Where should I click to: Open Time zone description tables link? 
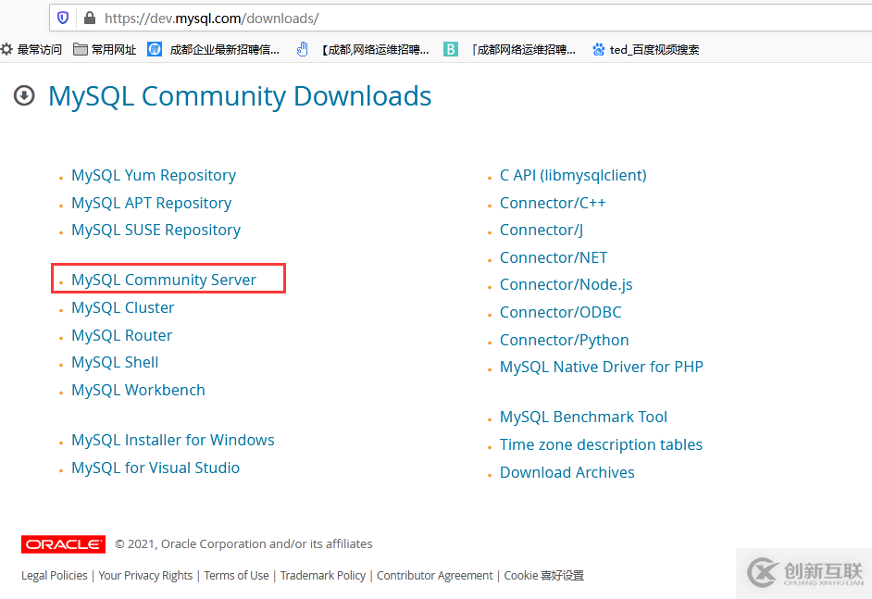coord(601,444)
